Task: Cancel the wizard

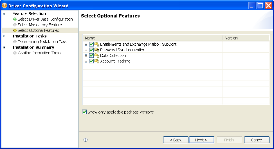Action: [257, 140]
